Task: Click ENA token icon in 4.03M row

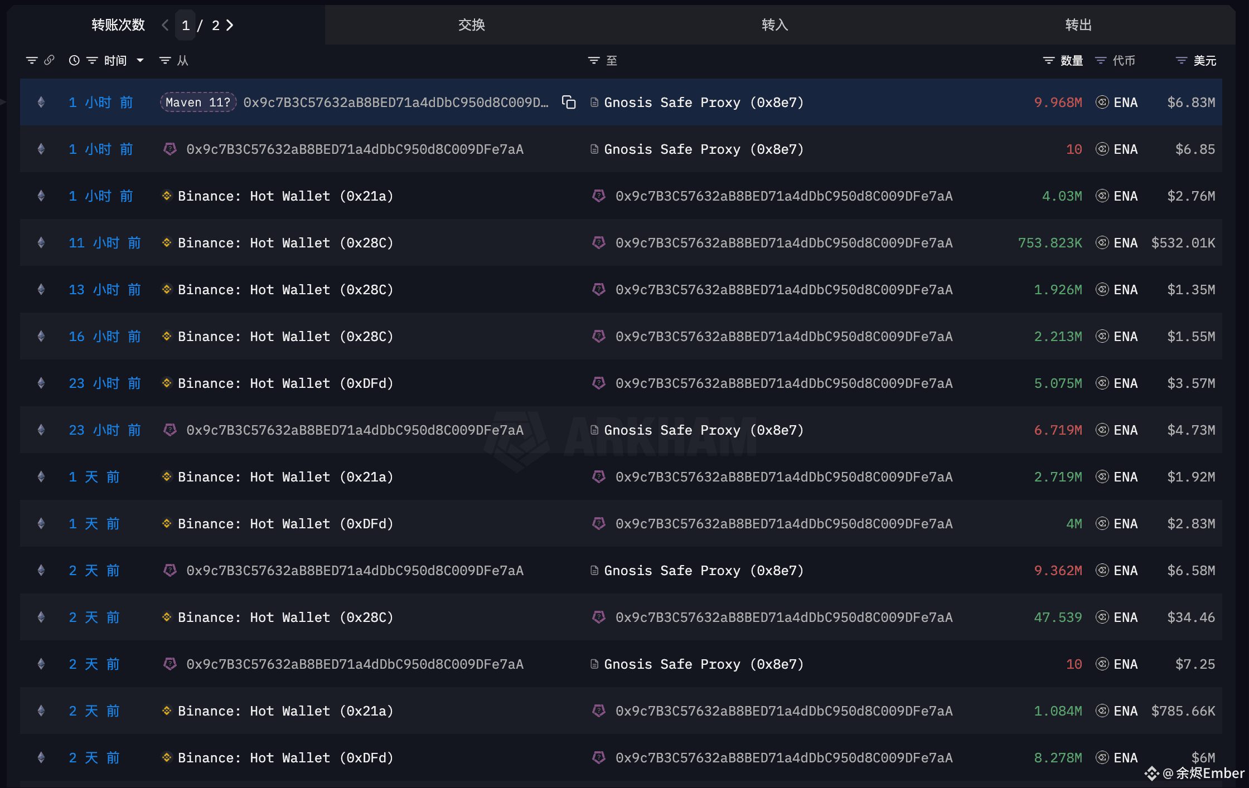Action: pos(1102,196)
